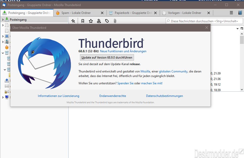The height and width of the screenshot is (158, 244).
Task: Expand the Posteingang folder chevron
Action: pos(3,20)
